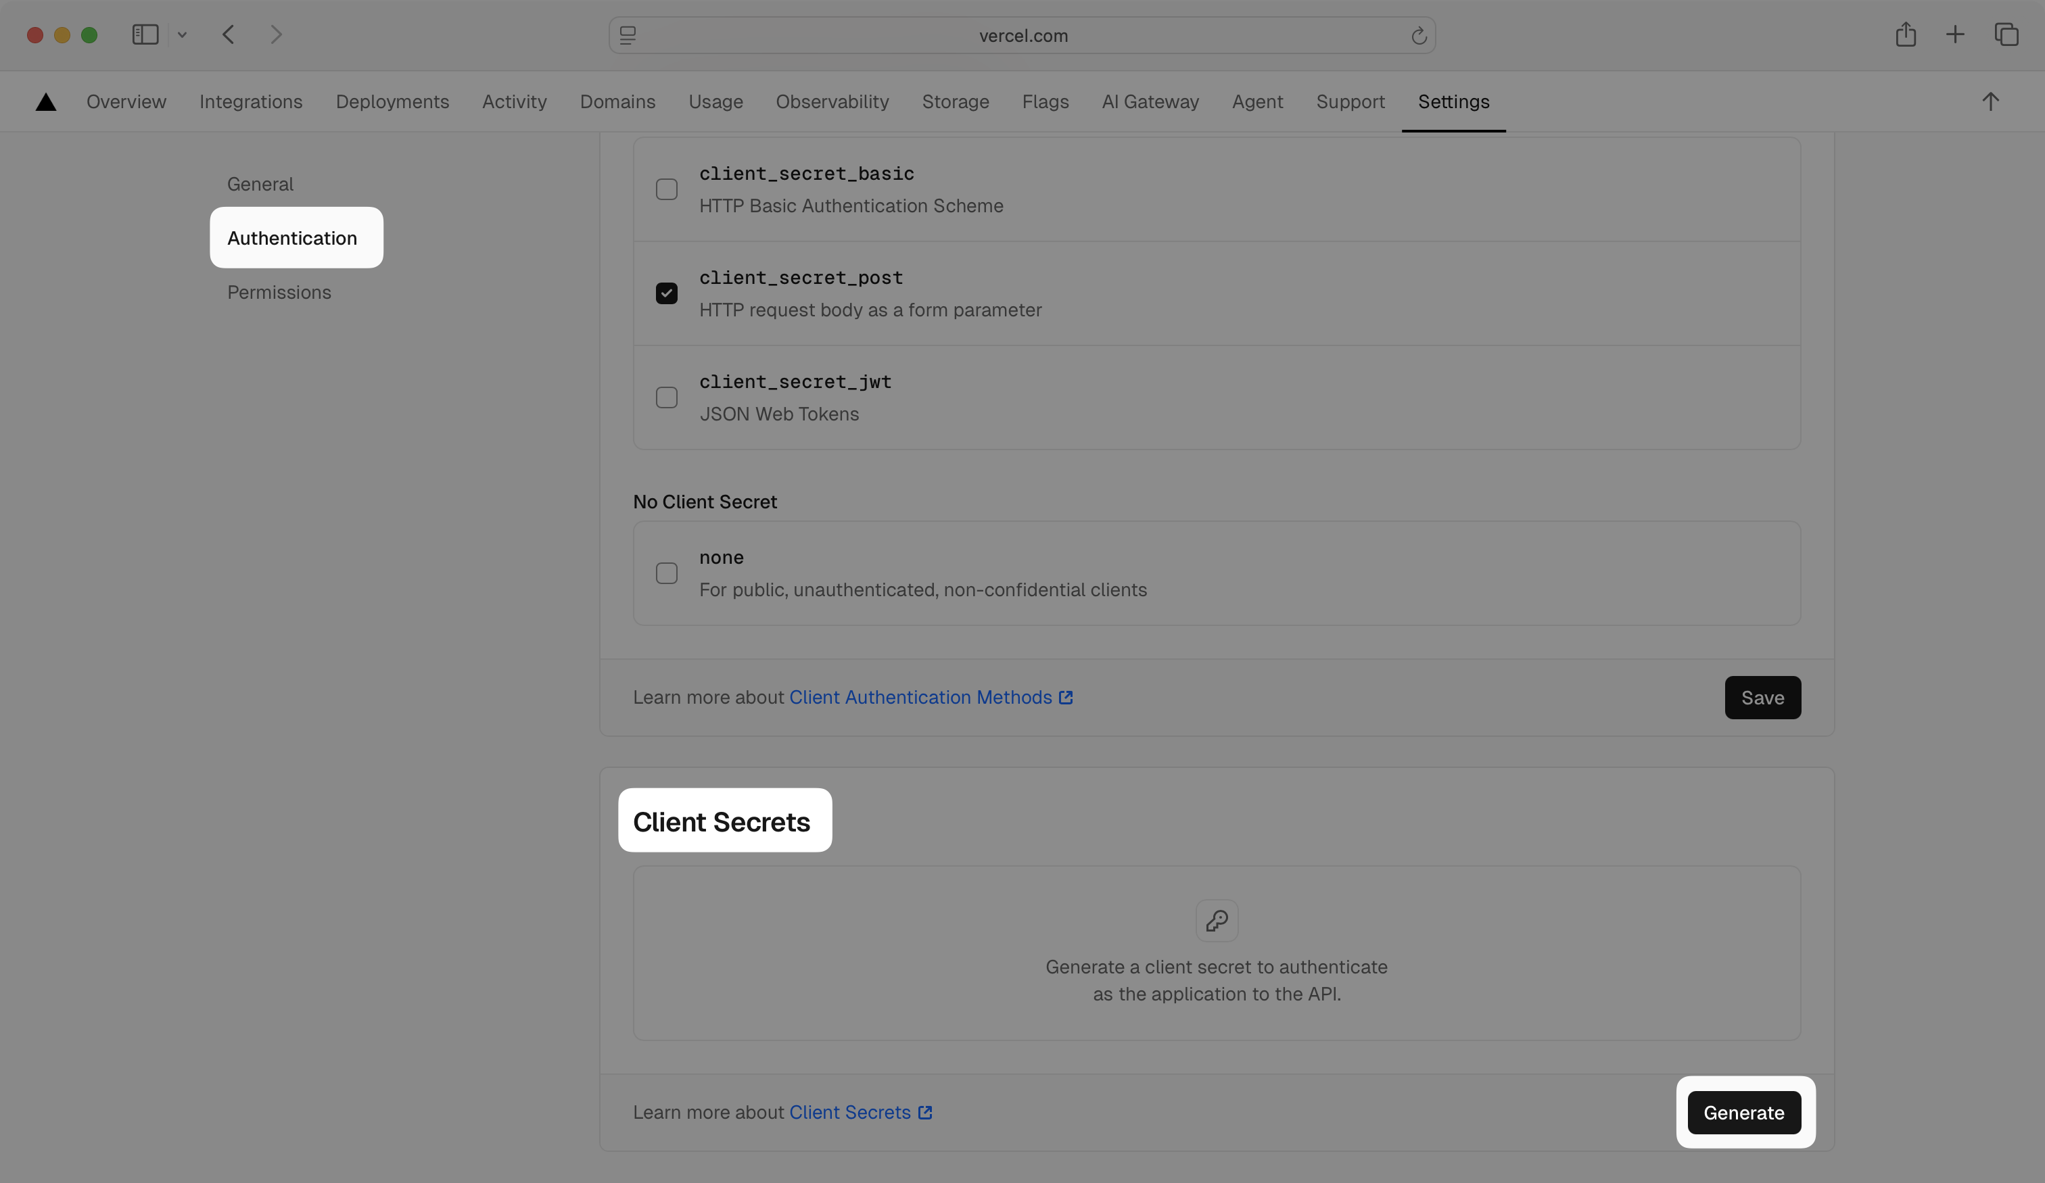Switch to the Deployments tab

pyautogui.click(x=392, y=101)
